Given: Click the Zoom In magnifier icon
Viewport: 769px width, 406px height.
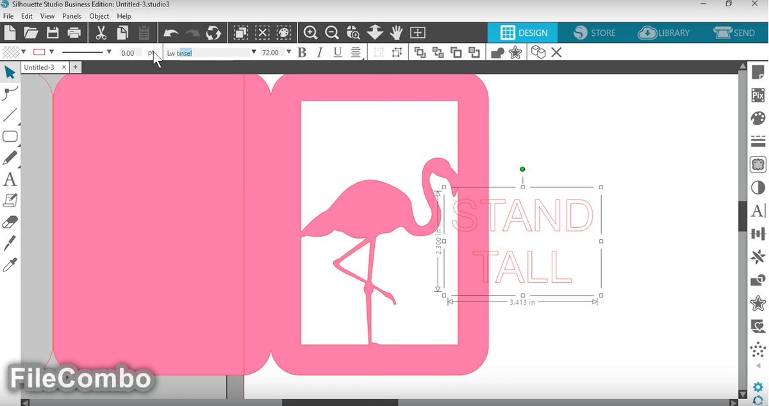Looking at the screenshot, I should (x=311, y=33).
